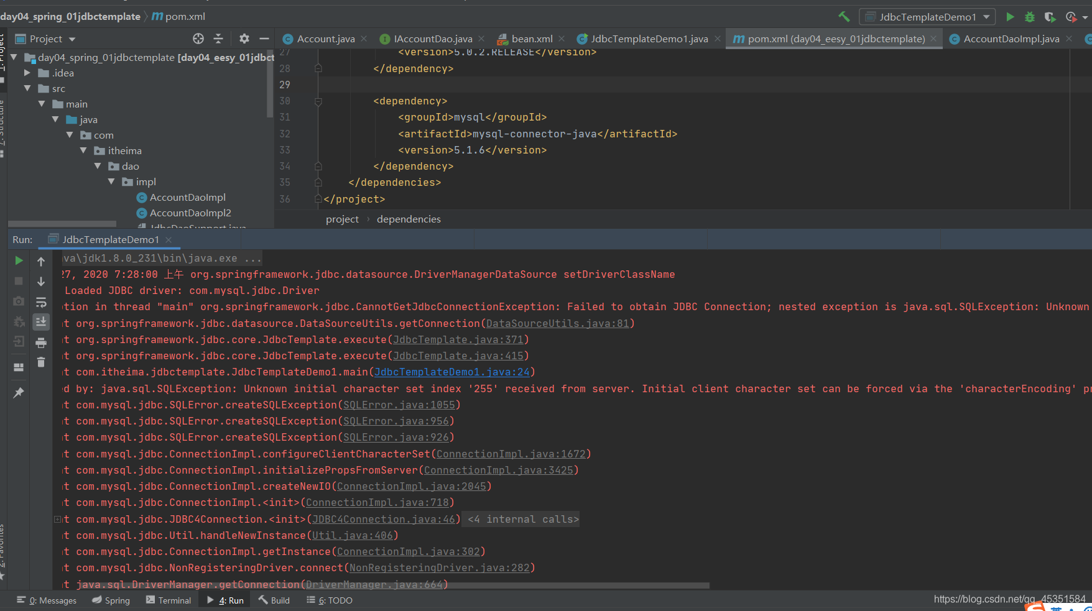This screenshot has width=1092, height=611.
Task: Open the DataSourceUtils.java:81 stack trace link
Action: point(557,323)
